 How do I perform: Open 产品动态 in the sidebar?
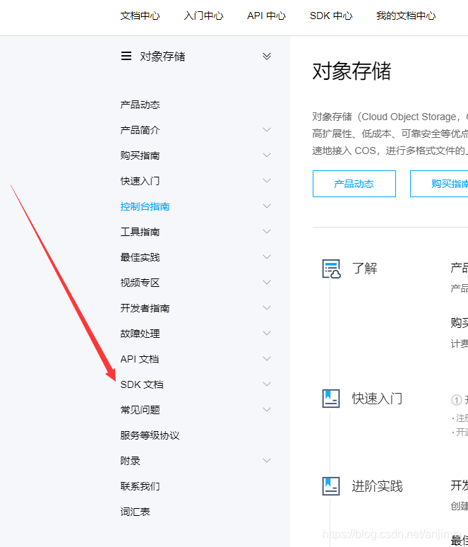coord(140,105)
